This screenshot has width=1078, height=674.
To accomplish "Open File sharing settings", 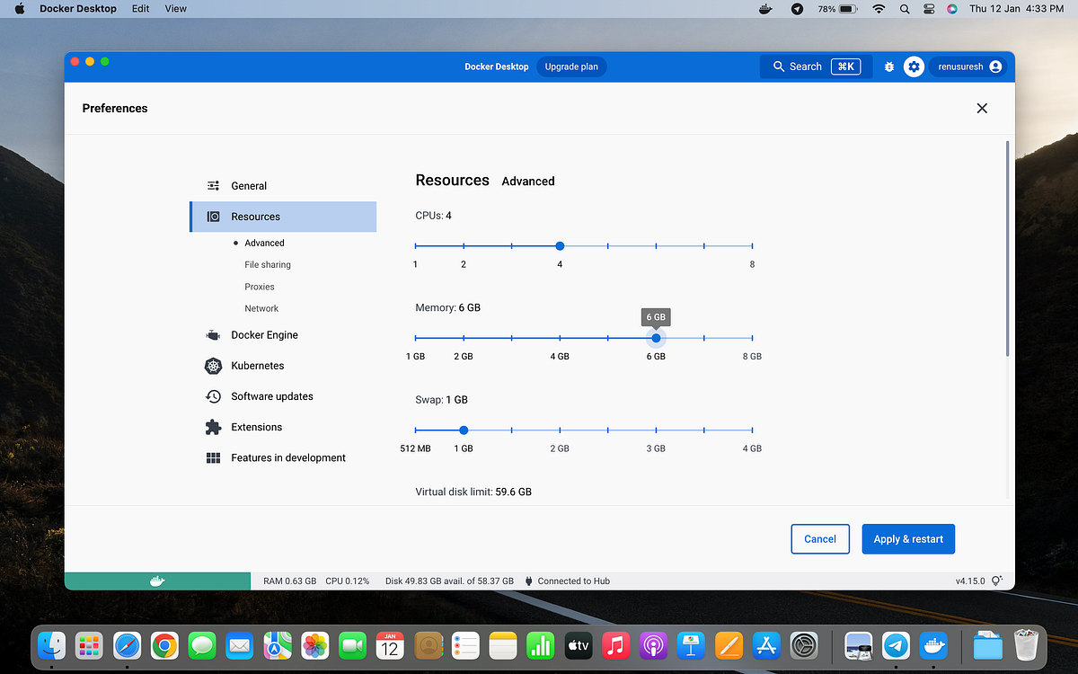I will click(x=268, y=265).
